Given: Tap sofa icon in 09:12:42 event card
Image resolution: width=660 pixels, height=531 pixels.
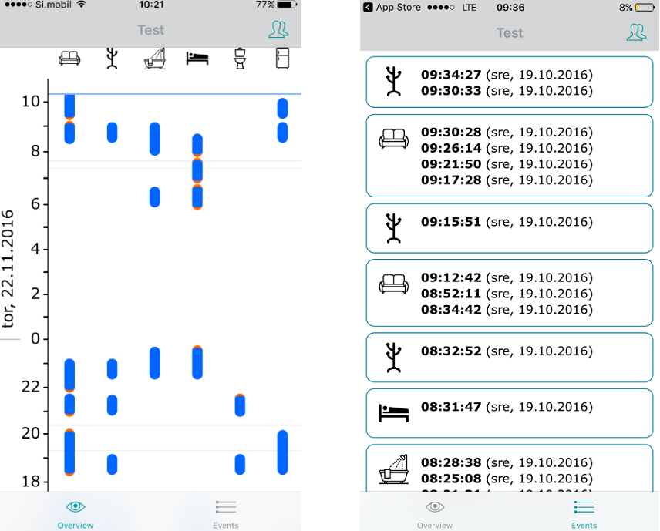Looking at the screenshot, I should (x=393, y=284).
